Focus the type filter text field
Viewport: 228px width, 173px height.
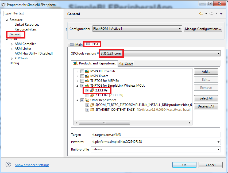[32, 13]
